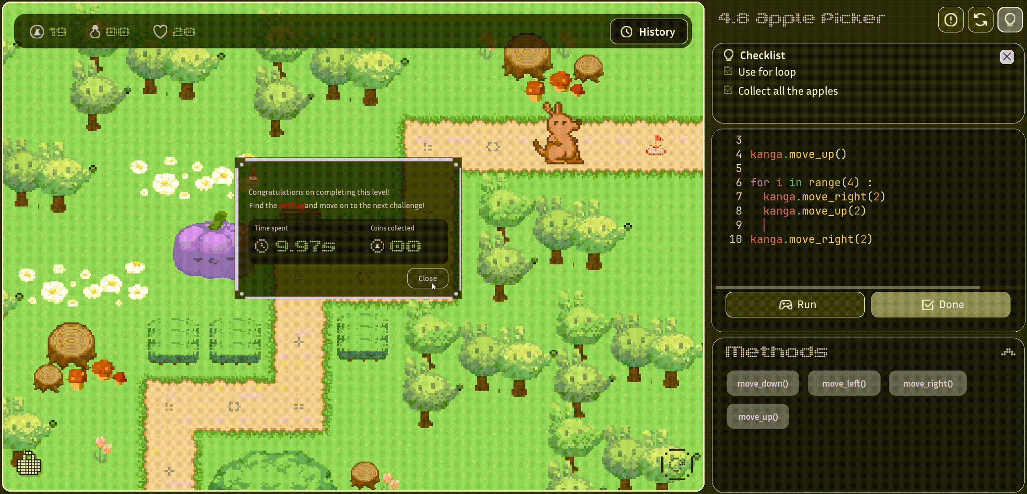Insert the move_down() method
The width and height of the screenshot is (1027, 494).
click(763, 383)
